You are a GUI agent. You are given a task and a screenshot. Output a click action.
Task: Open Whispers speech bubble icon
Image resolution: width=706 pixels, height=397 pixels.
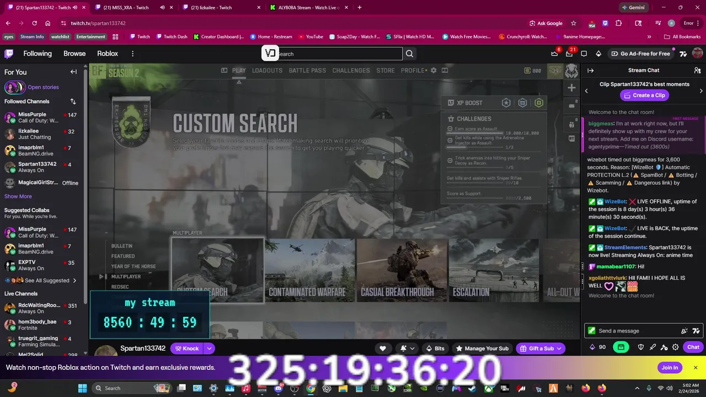(x=584, y=53)
